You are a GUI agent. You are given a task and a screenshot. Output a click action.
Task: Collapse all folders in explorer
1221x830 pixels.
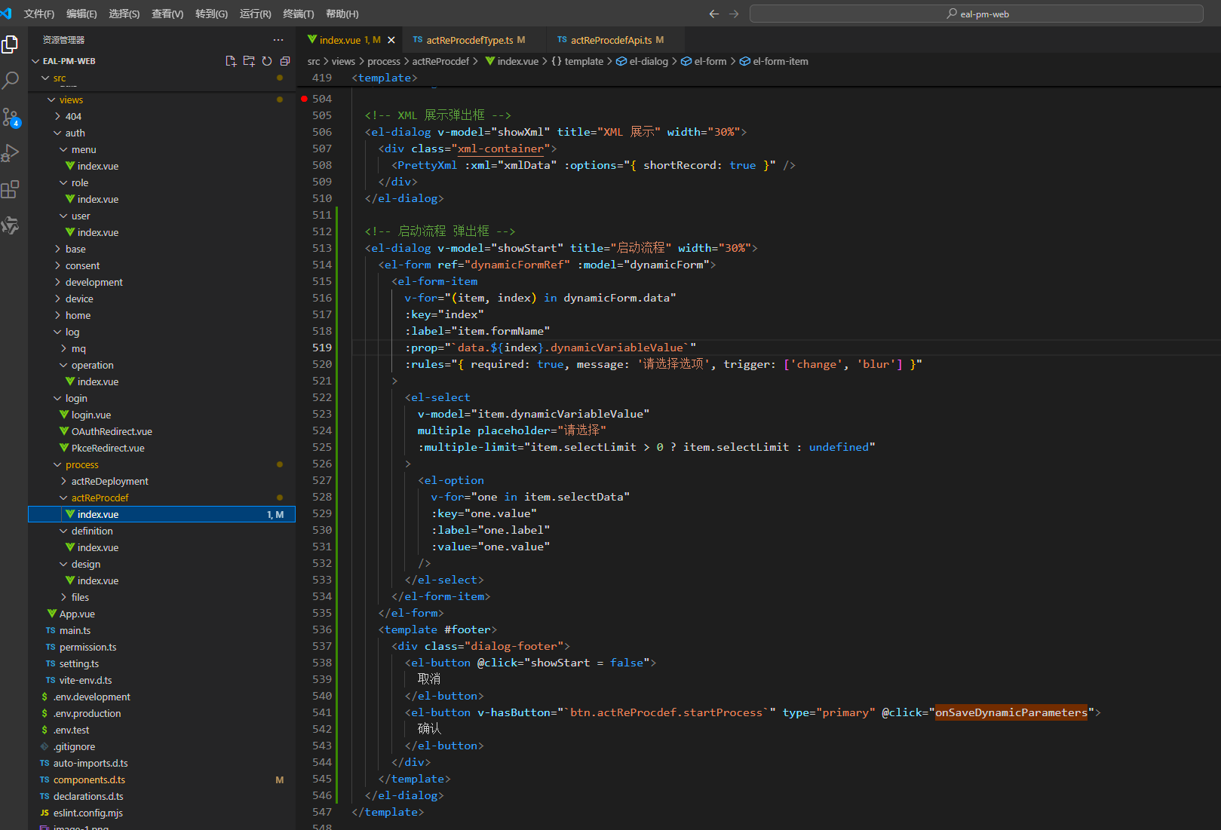coord(285,61)
